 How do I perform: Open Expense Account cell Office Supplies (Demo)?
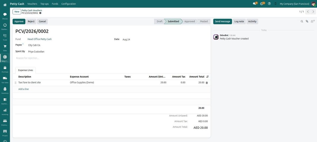(96, 82)
